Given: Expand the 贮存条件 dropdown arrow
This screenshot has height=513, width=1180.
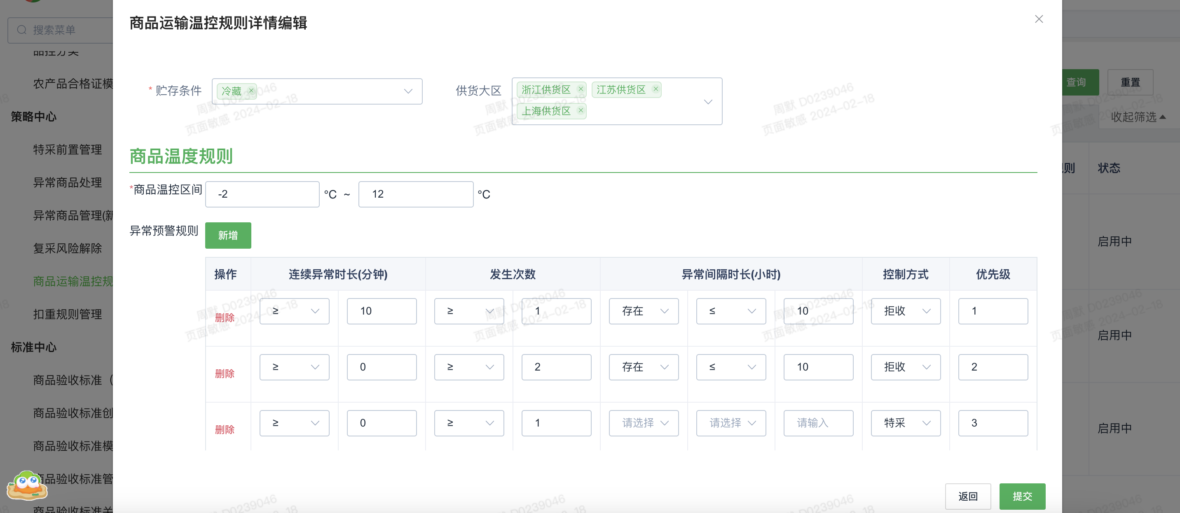Looking at the screenshot, I should tap(408, 91).
